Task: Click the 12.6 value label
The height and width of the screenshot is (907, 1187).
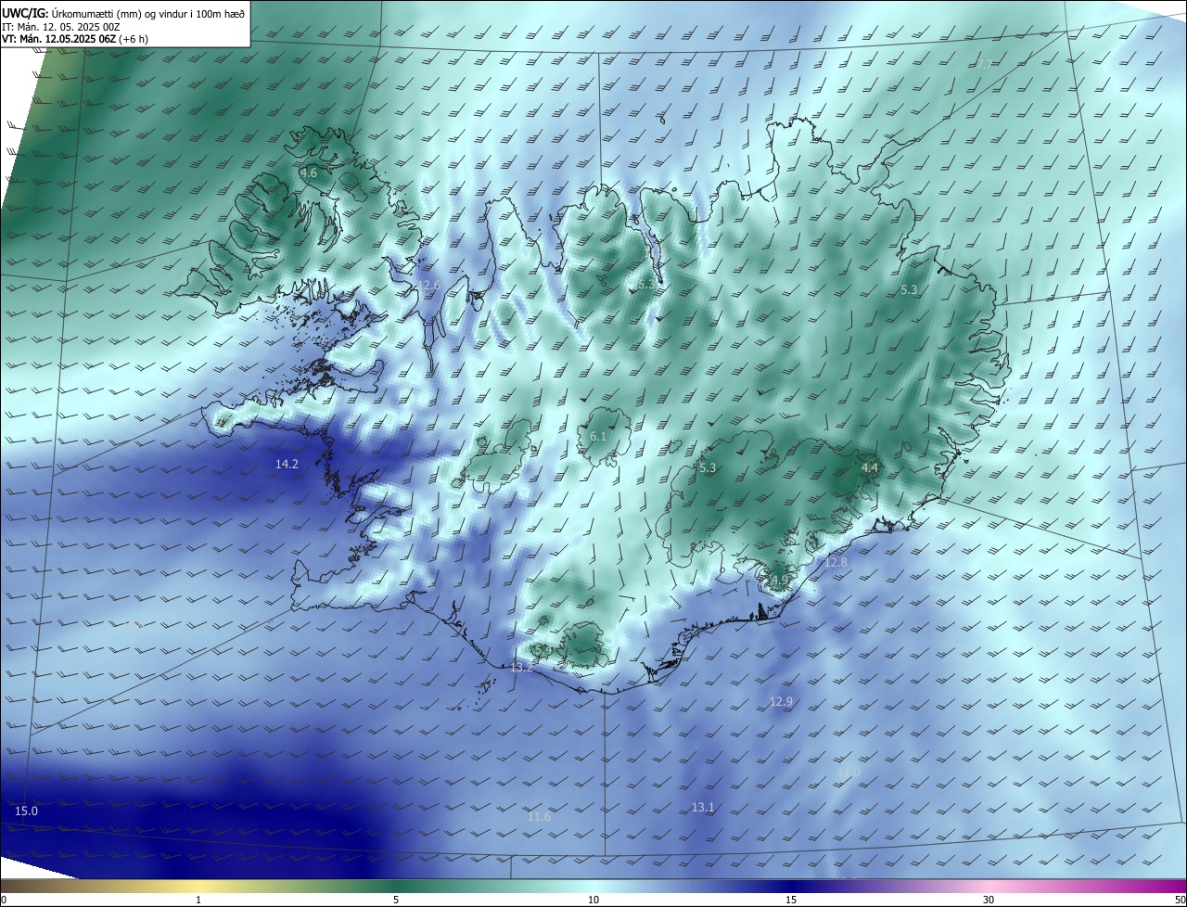Action: (x=428, y=285)
